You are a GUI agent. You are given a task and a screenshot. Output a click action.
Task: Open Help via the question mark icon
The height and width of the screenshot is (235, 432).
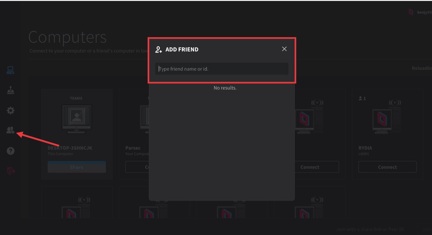[x=10, y=151]
